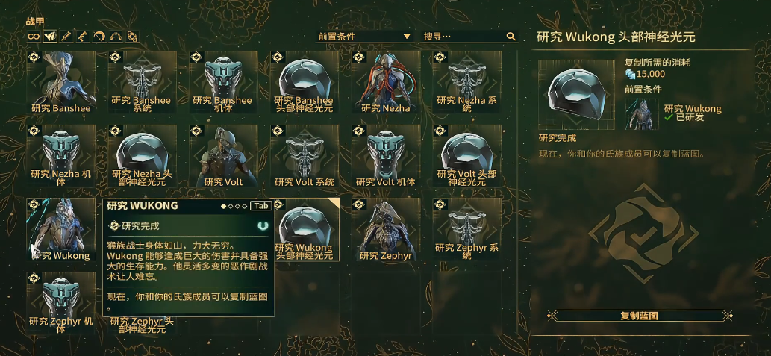Screen dimensions: 771x356
Task: Select the 研究 Zephyr warframe tile
Action: 386,230
